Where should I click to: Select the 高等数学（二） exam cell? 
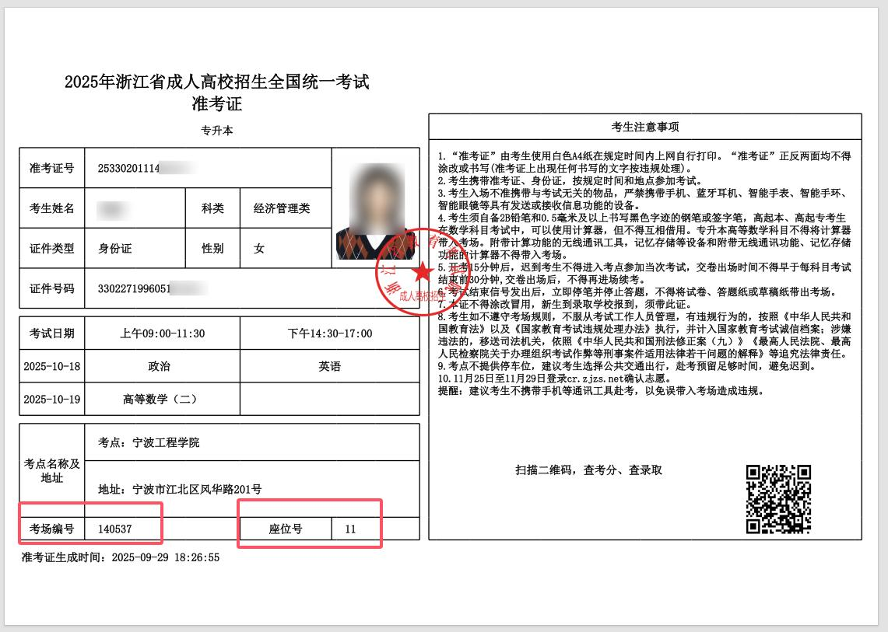coord(160,400)
